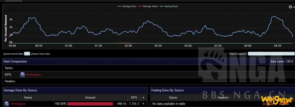The image size is (295, 107).
Task: Sort the damage table by DPS
Action: pyautogui.click(x=134, y=97)
